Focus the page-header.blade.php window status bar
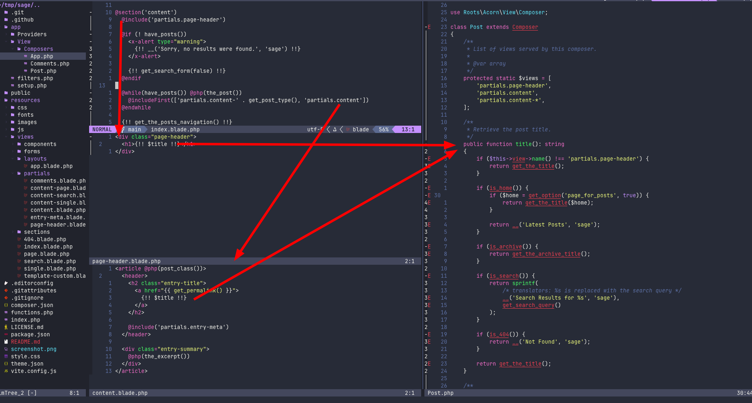Viewport: 752px width, 403px height. tap(126, 261)
